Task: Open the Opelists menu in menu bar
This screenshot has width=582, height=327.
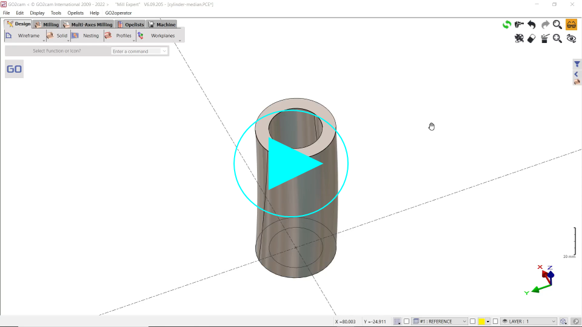Action: pos(76,13)
